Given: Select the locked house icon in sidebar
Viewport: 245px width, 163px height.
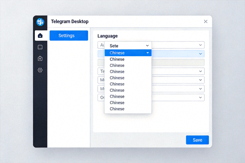Looking at the screenshot, I should [x=40, y=58].
